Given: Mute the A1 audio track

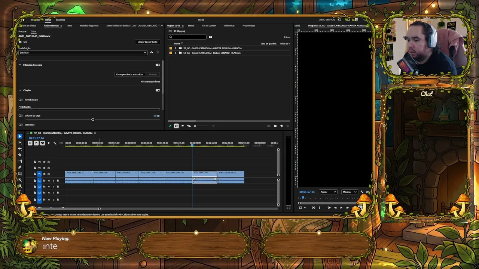Looking at the screenshot, I should [x=49, y=181].
